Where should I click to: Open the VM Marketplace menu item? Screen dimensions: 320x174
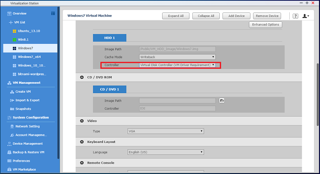pyautogui.click(x=24, y=169)
